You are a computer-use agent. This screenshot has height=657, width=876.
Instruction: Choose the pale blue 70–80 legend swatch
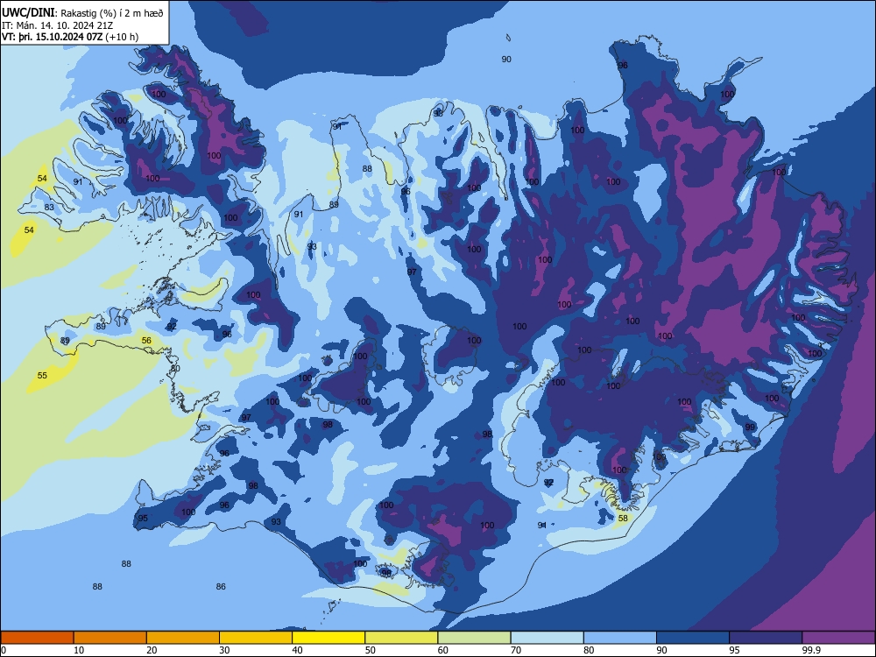point(547,638)
